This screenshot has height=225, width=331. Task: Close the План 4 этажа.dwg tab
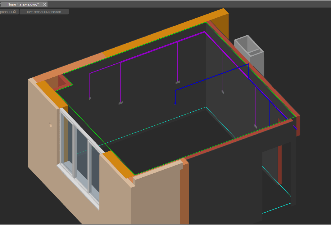coord(44,4)
